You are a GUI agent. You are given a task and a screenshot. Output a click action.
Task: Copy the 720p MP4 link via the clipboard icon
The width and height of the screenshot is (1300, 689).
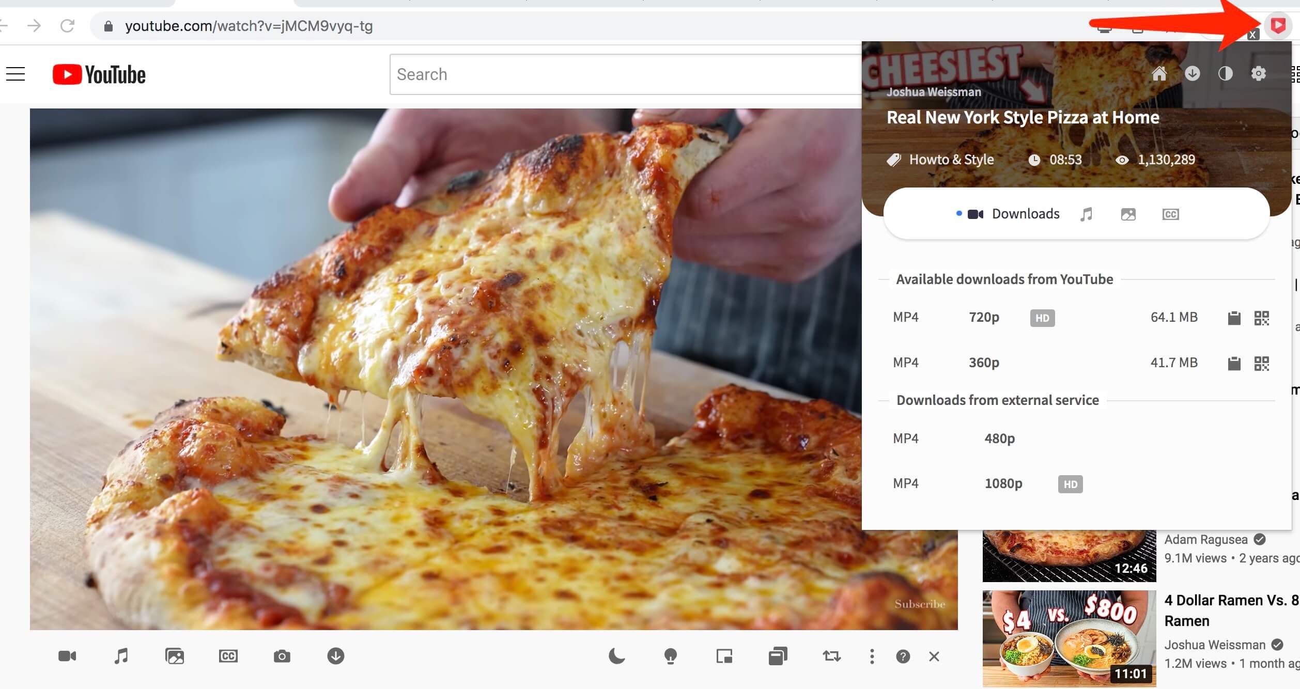[1234, 318]
